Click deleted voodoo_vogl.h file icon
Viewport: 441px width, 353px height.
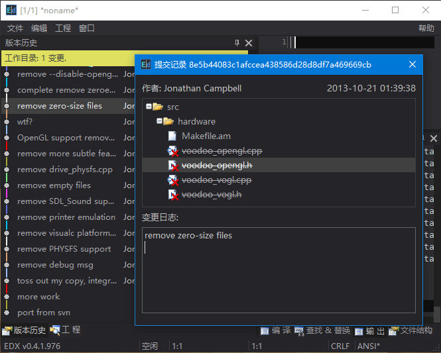(x=172, y=195)
